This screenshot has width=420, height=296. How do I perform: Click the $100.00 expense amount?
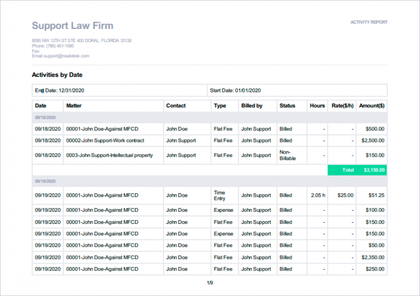[375, 210]
